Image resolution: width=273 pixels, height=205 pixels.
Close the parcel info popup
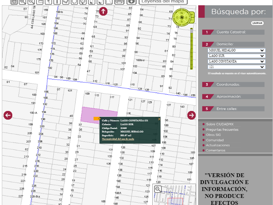click(x=159, y=119)
